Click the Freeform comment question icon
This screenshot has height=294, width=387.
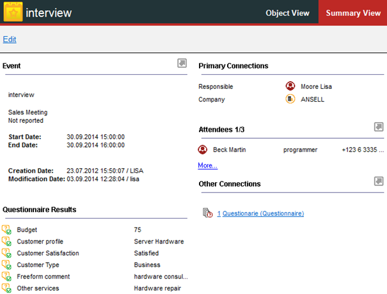6,277
